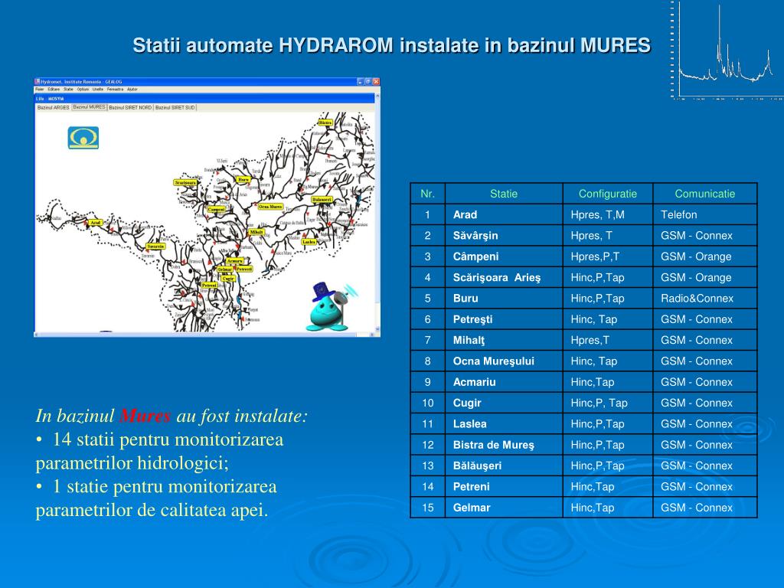Click the Hydromet institute logo icon on the map

pyautogui.click(x=83, y=138)
